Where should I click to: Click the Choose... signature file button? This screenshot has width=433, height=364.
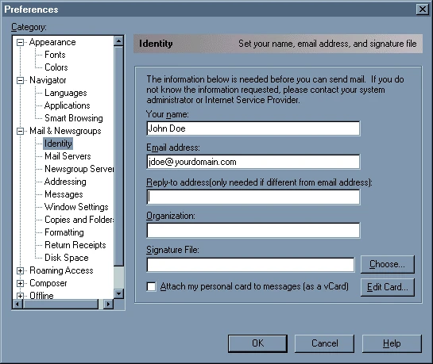click(x=387, y=264)
